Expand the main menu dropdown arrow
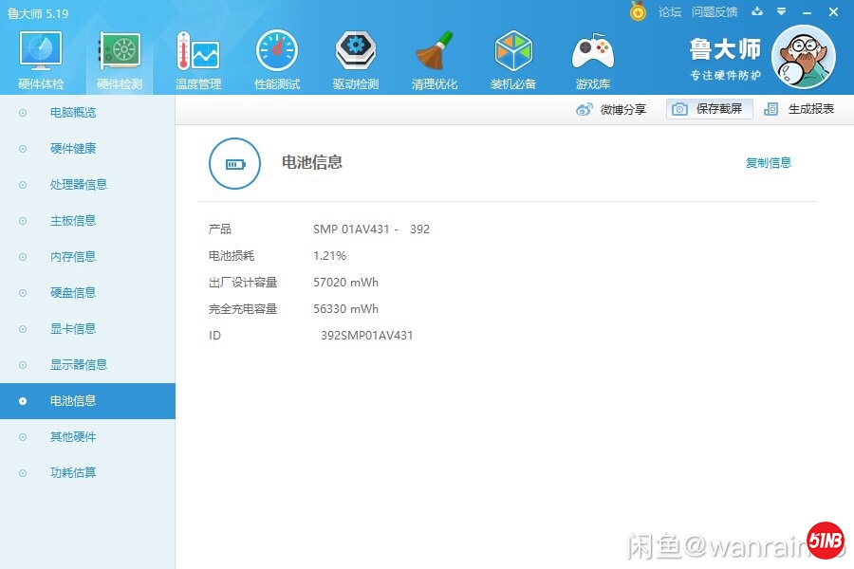 pyautogui.click(x=781, y=12)
